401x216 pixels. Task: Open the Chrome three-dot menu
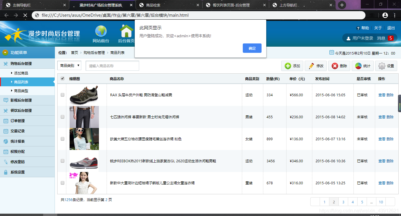(x=395, y=15)
